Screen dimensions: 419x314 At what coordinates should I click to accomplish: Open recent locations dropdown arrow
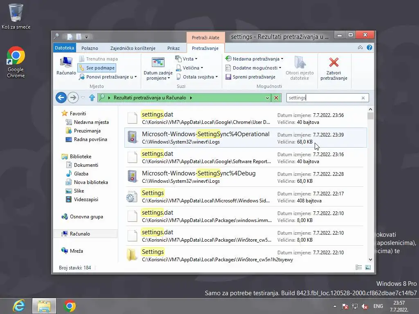point(83,98)
